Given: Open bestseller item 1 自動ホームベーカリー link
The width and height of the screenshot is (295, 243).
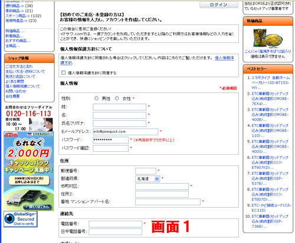Looking at the screenshot, I should click(271, 82).
